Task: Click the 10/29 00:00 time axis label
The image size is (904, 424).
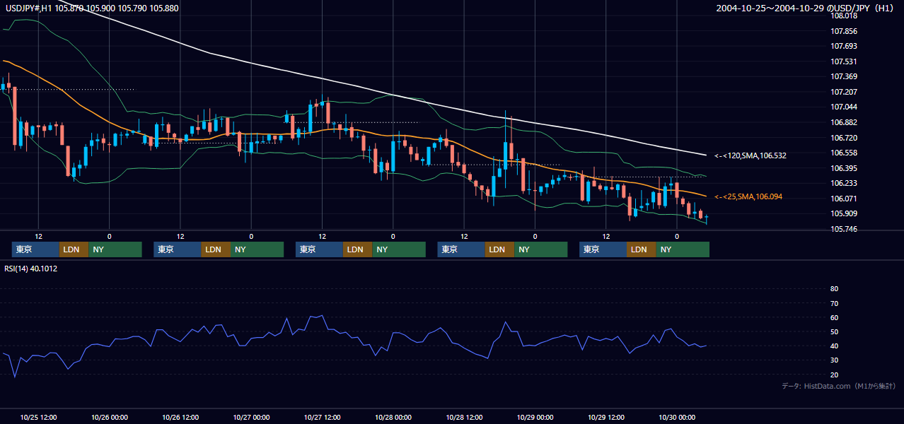Action: [535, 417]
